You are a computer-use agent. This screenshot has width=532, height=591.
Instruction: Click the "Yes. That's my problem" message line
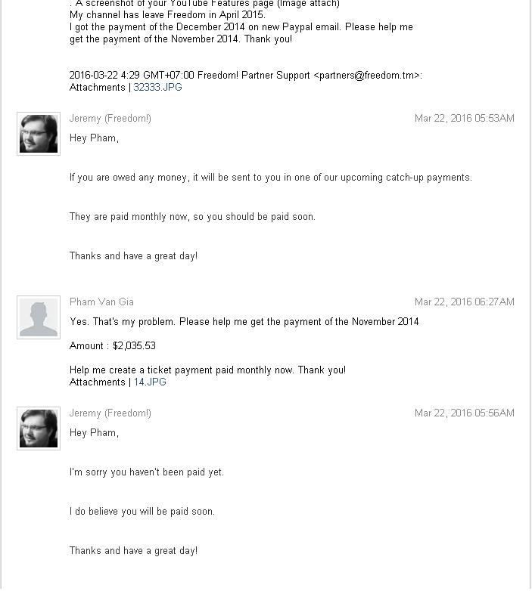pyautogui.click(x=244, y=322)
